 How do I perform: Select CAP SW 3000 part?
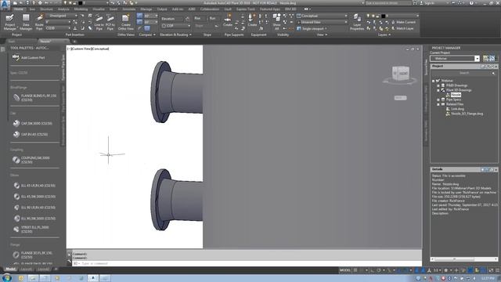[33, 123]
